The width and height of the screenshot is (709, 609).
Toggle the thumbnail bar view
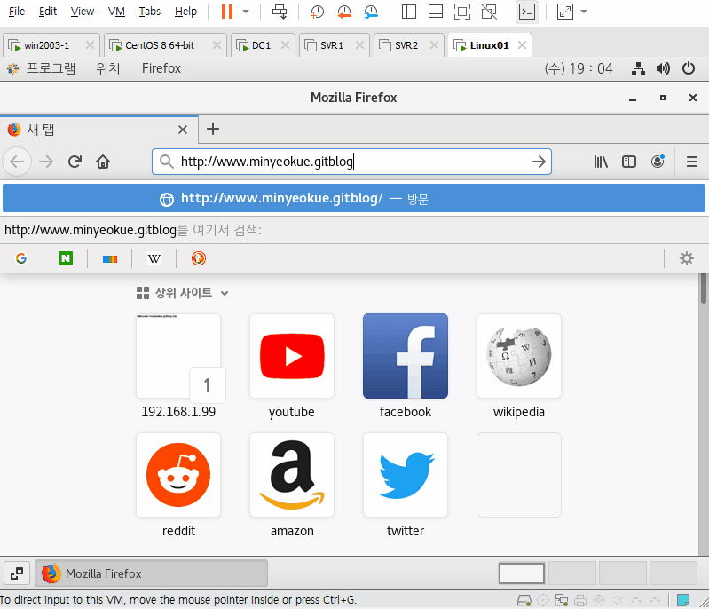(436, 12)
